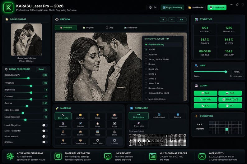Image resolution: width=247 pixels, height=164 pixels.
Task: Switch to the Difference preview tab
Action: pos(131,28)
